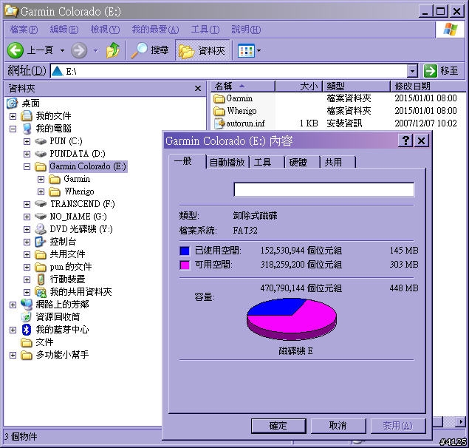The height and width of the screenshot is (448, 469).
Task: Expand 我的文件 tree node
Action: pyautogui.click(x=13, y=116)
